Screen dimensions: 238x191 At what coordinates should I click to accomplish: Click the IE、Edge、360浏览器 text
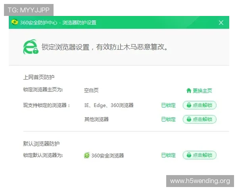[x=109, y=105]
